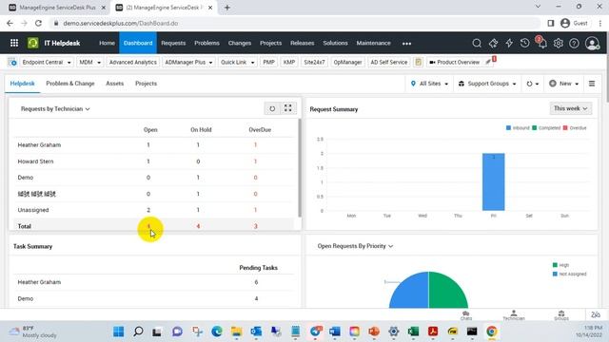This screenshot has width=609, height=342.
Task: Open the All Sites filter dropdown
Action: [x=429, y=84]
